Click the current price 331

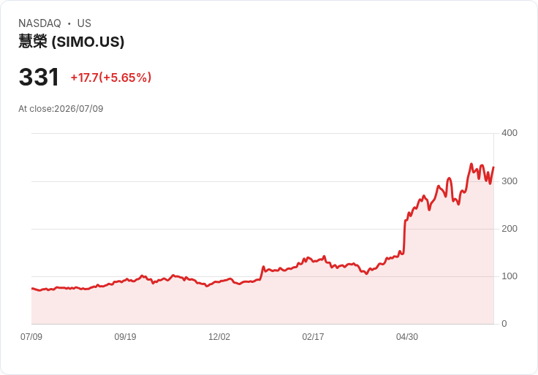tap(39, 77)
